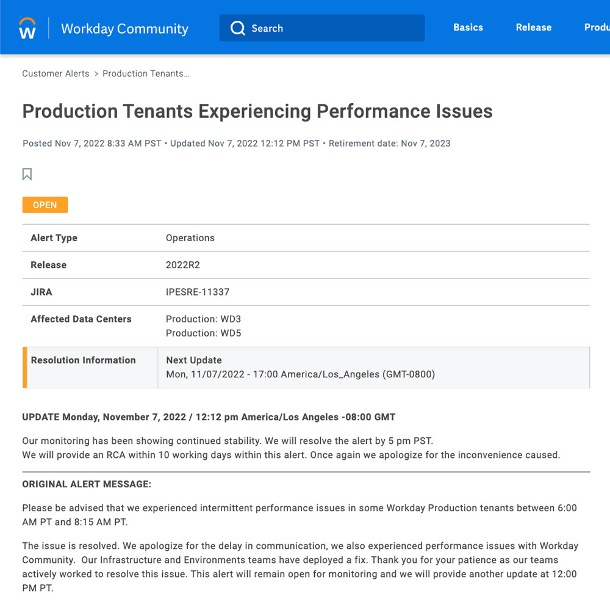Click the UPDATE Monday, November 7 heading
Screen dimensions: 610x610
pos(209,417)
